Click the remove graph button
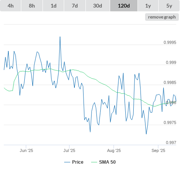180x172 pixels. tap(162, 17)
